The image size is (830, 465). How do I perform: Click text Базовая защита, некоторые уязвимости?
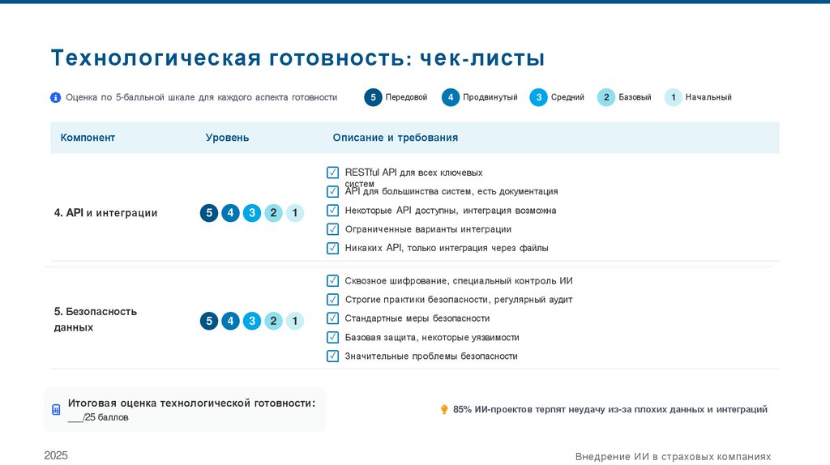[x=432, y=338]
